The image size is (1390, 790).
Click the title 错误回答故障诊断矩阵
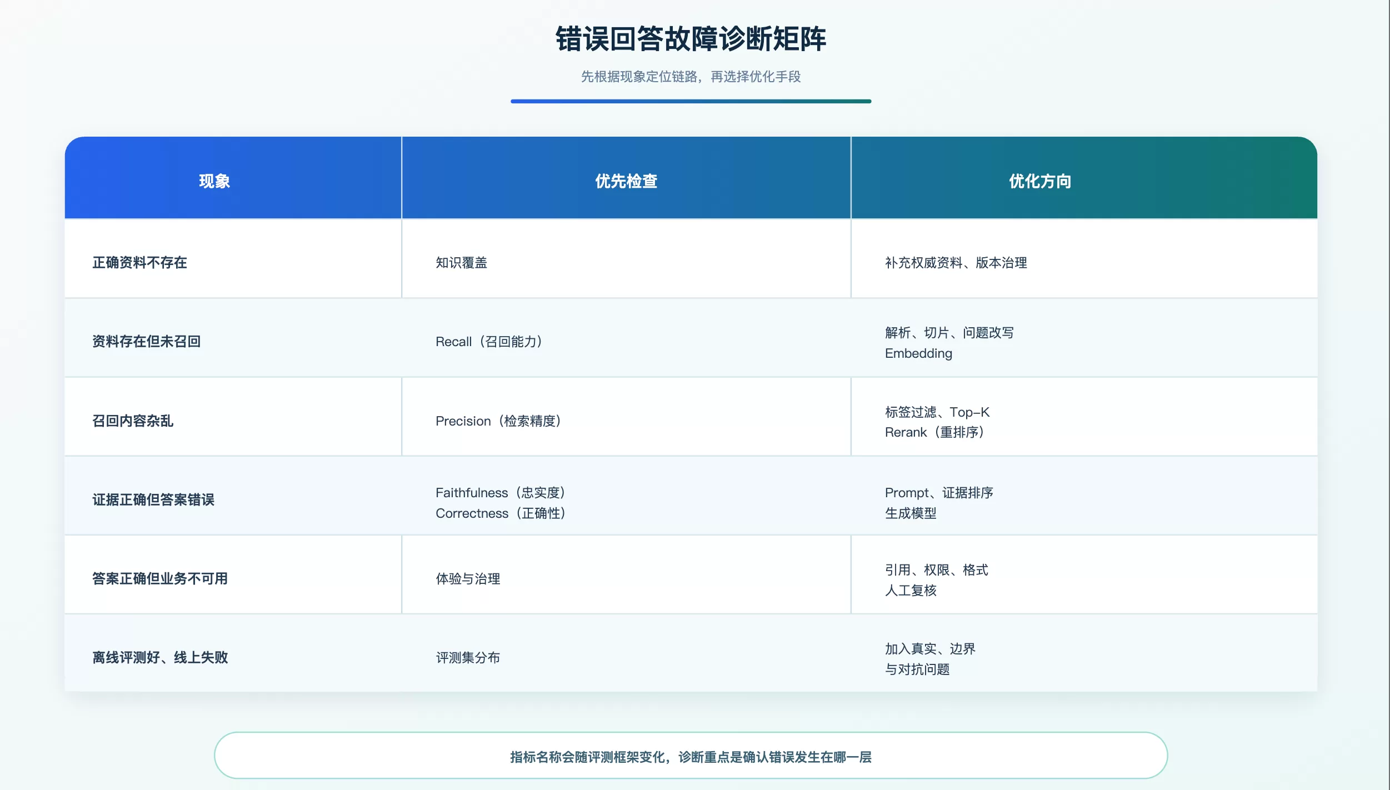(691, 39)
